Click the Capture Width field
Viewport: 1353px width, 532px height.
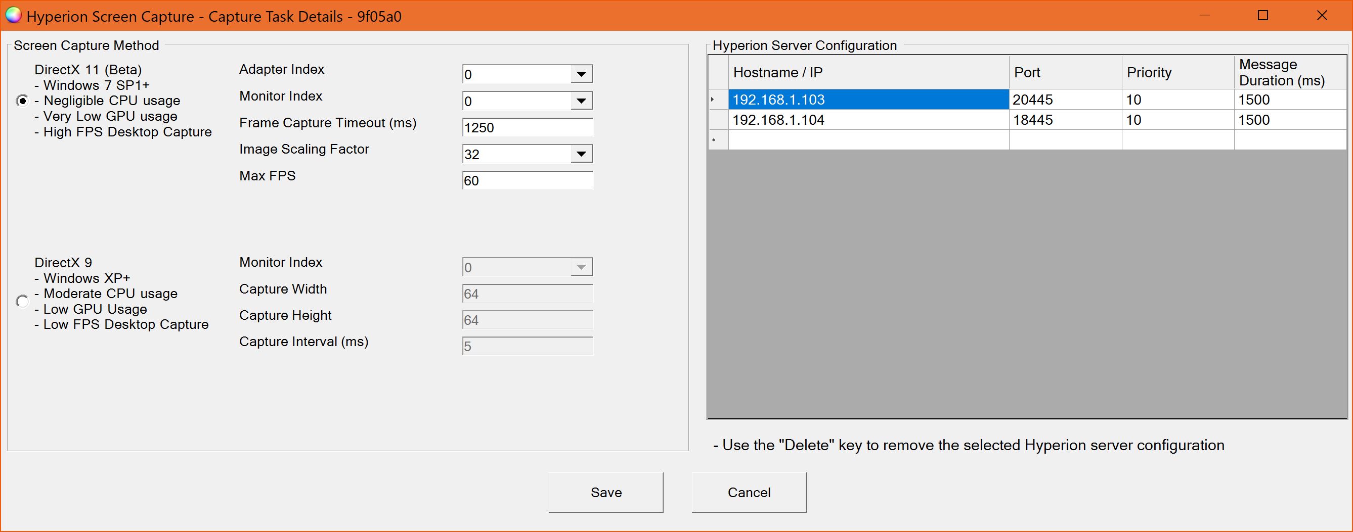[x=528, y=294]
